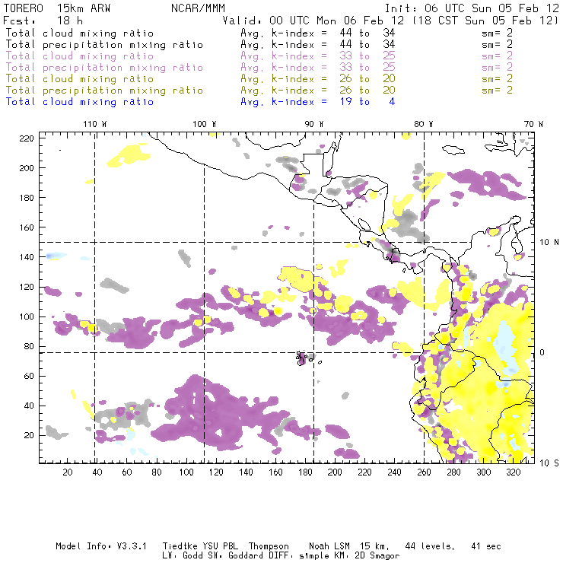Click the "44 levels" footer text
The height and width of the screenshot is (563, 563).
[x=430, y=546]
